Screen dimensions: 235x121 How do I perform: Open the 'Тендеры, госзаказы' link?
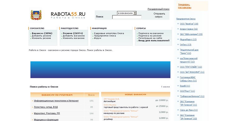[x=185, y=6]
